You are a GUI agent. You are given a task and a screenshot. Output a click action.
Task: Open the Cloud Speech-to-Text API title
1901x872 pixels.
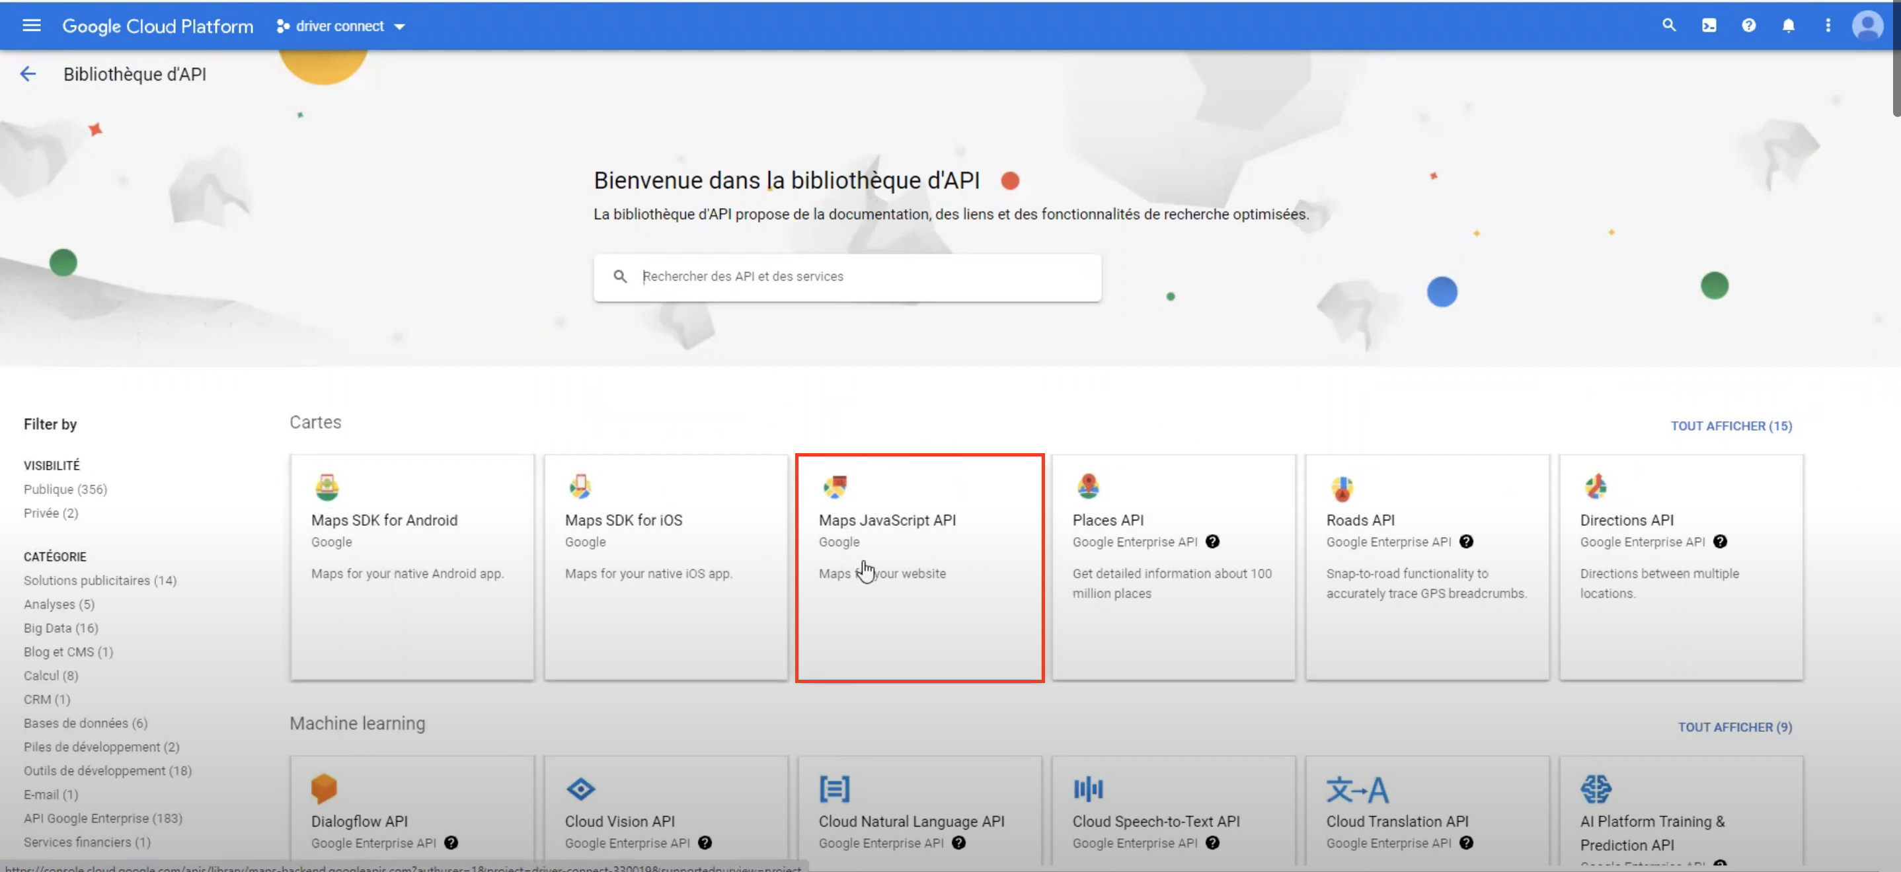1155,821
